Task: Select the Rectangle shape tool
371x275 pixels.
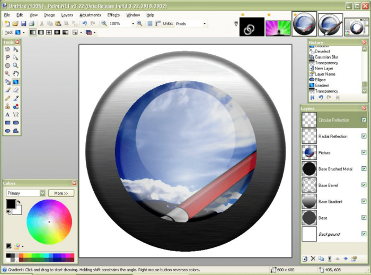Action: 7,123
